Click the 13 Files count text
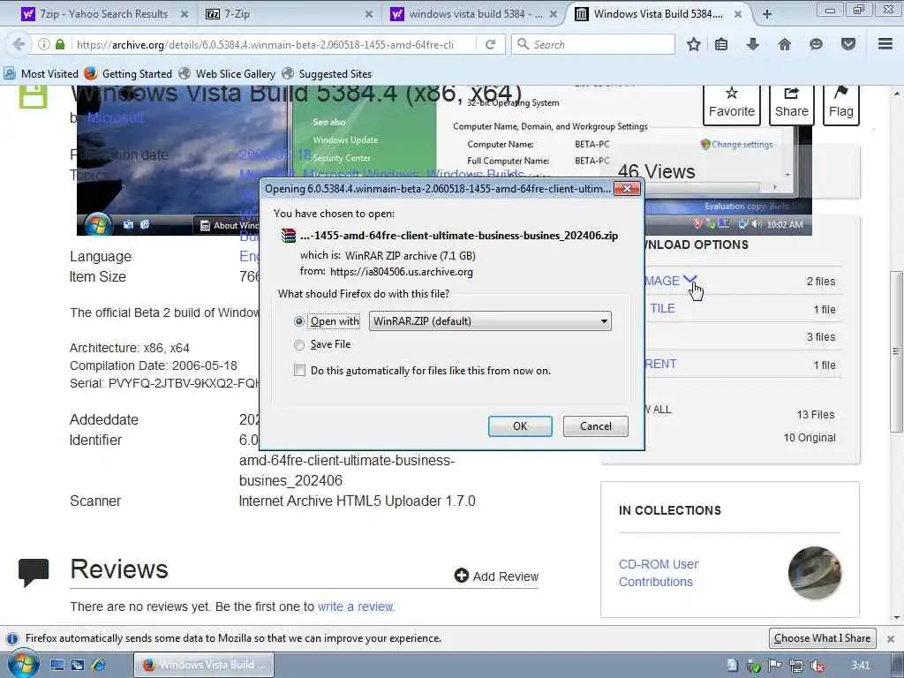Viewport: 904px width, 678px height. click(815, 415)
